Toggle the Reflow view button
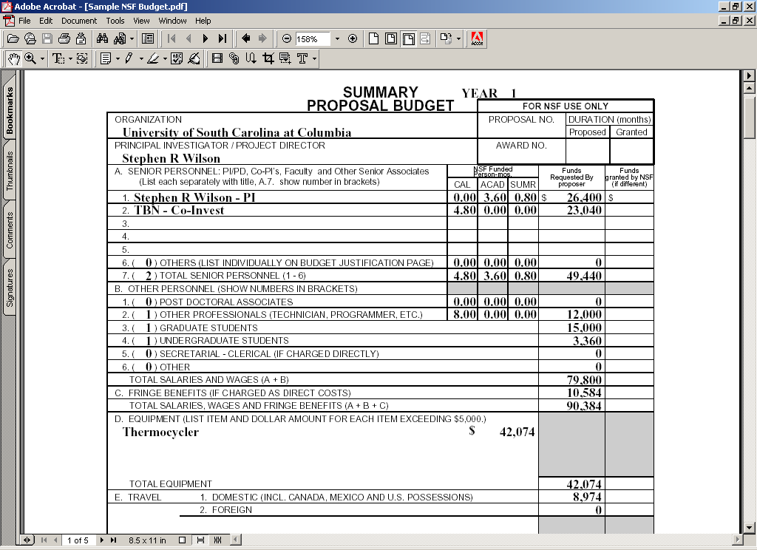The image size is (757, 550). 425,38
